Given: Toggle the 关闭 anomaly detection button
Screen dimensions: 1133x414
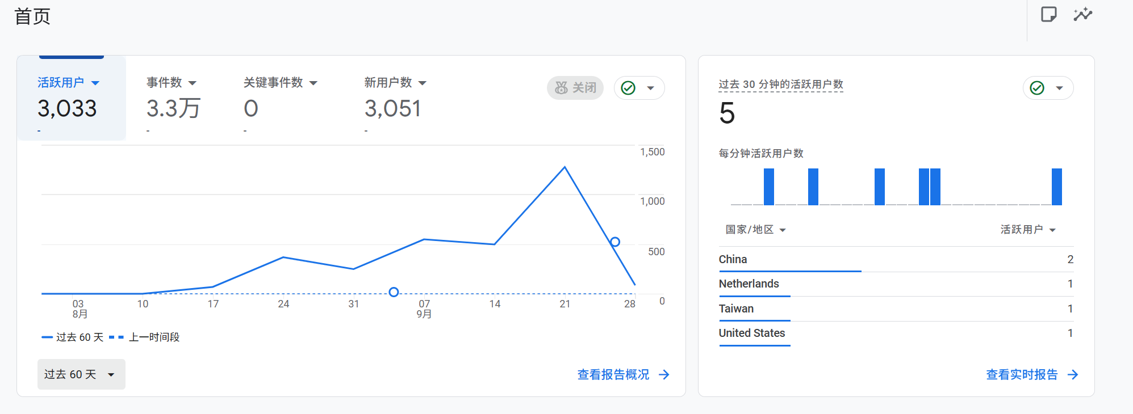Looking at the screenshot, I should point(575,88).
